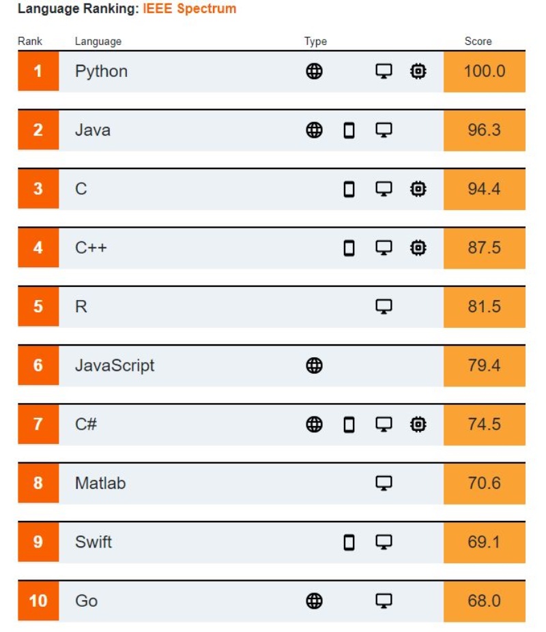Screen dimensions: 546x632
Task: Click the embedded chip icon for C#
Action: (418, 424)
